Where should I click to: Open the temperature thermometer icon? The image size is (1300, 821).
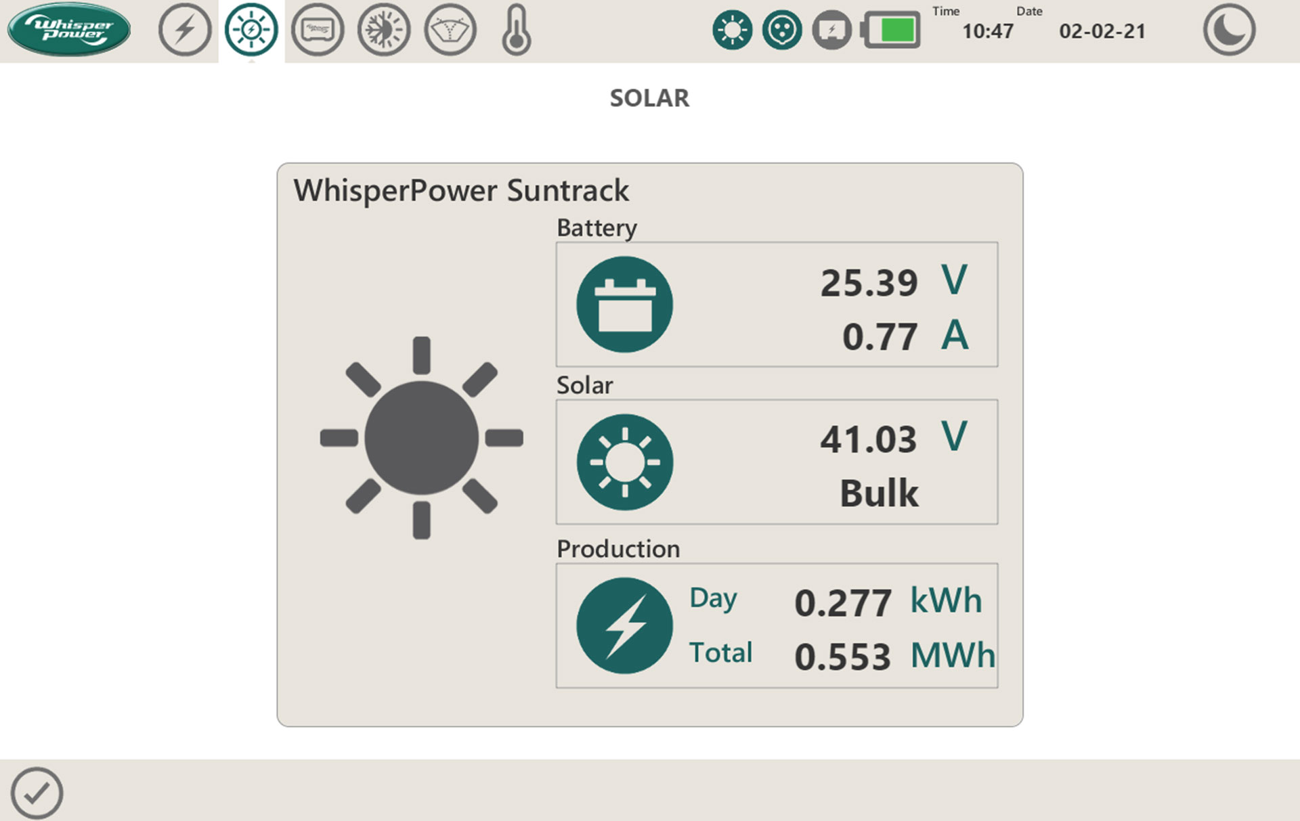516,30
